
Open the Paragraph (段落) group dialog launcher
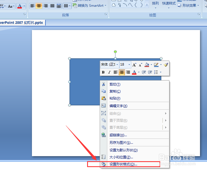(x=106, y=14)
